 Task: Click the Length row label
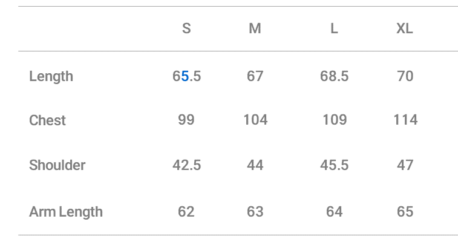tap(51, 76)
